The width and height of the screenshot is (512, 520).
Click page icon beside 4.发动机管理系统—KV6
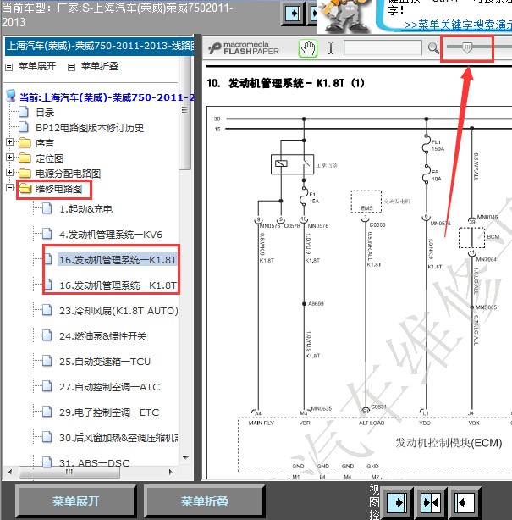[x=47, y=234]
